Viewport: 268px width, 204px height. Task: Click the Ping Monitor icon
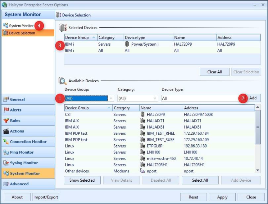coord(6,152)
